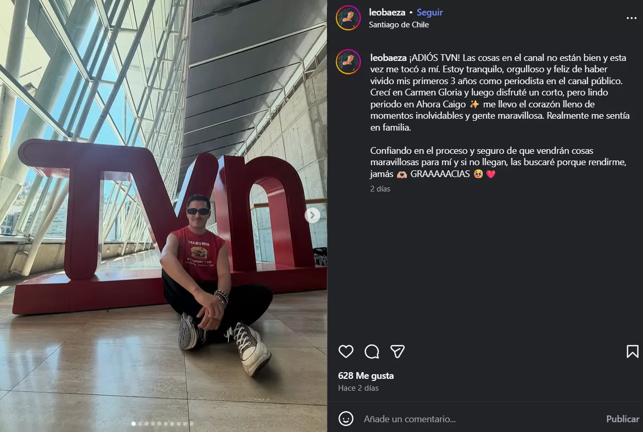Viewport: 643px width, 432px height.
Task: Click leobaeza username in the caption
Action: coord(387,57)
